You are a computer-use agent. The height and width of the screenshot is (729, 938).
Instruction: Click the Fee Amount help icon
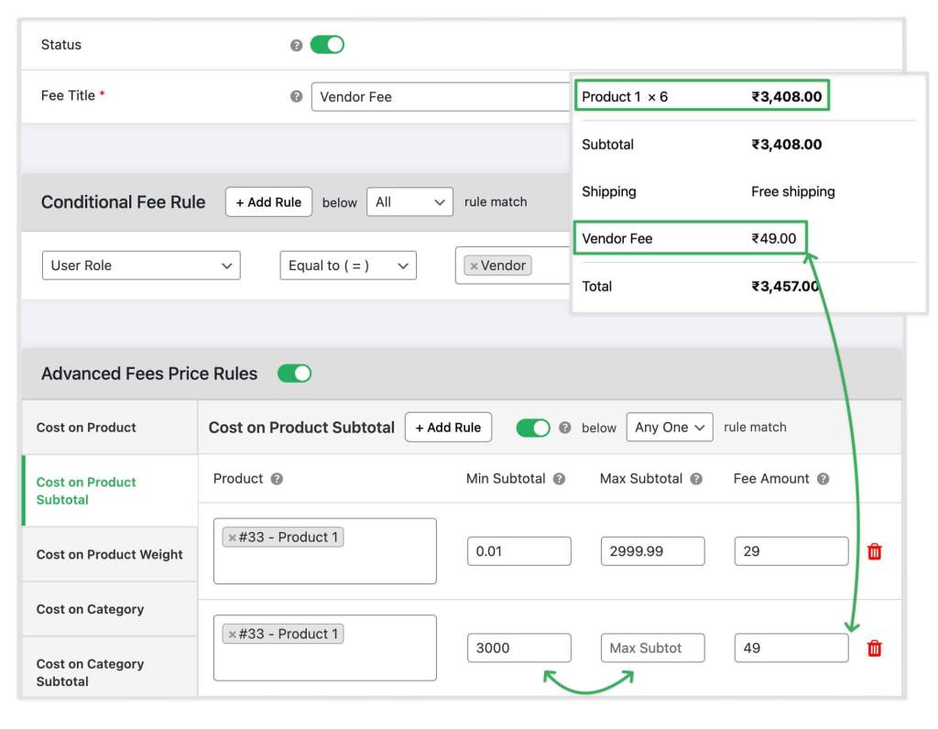click(x=823, y=479)
